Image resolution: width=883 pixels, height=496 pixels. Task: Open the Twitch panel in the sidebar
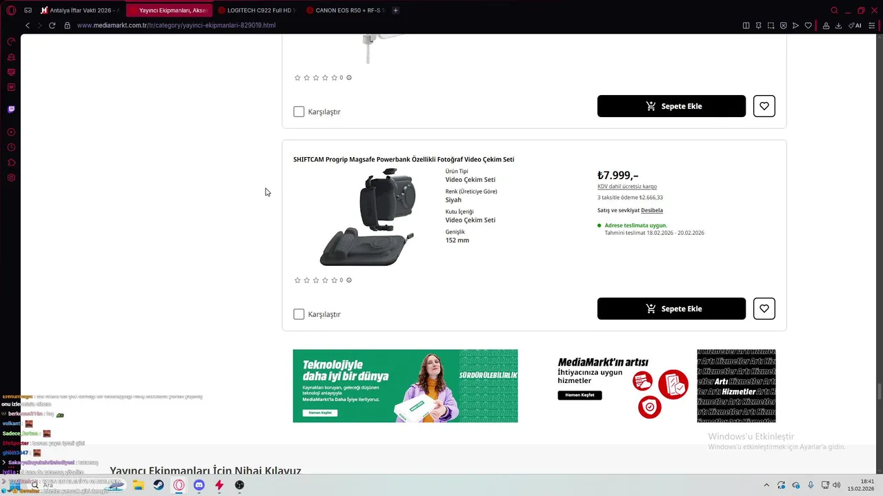(x=11, y=109)
